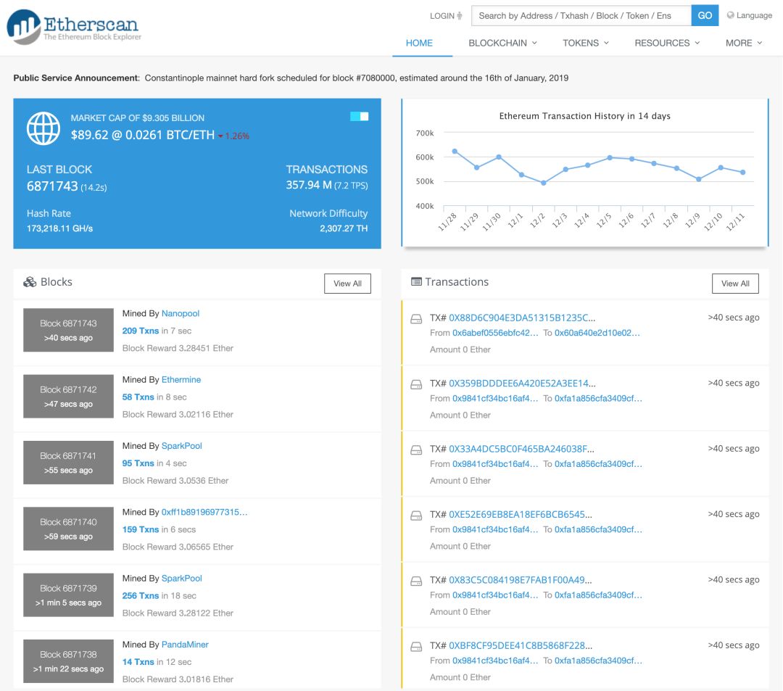Screen dimensions: 783x691
Task: Open transaction 0X88D6C904E3DA51315B1235C
Action: pyautogui.click(x=522, y=318)
